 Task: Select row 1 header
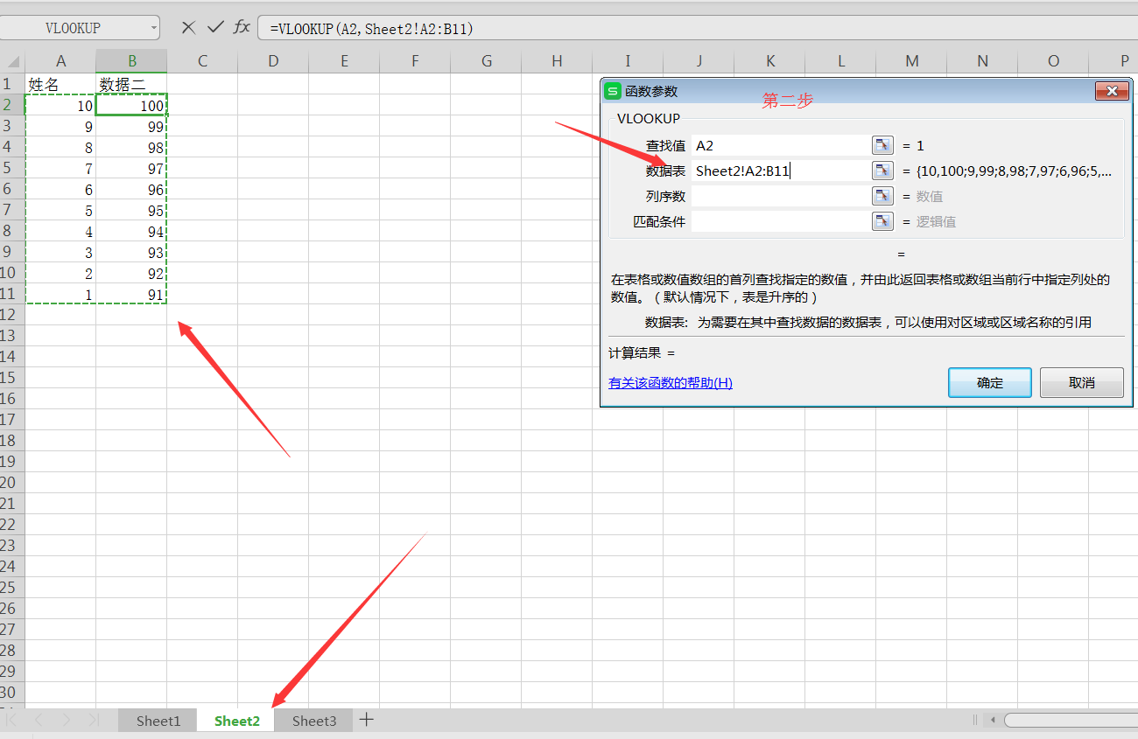coord(12,84)
